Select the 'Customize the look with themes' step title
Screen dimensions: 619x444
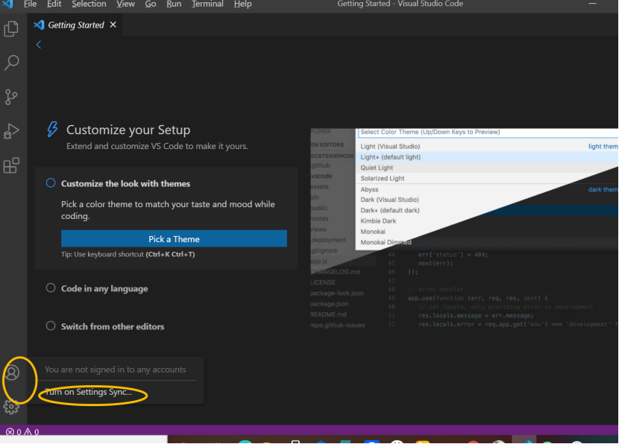[125, 184]
